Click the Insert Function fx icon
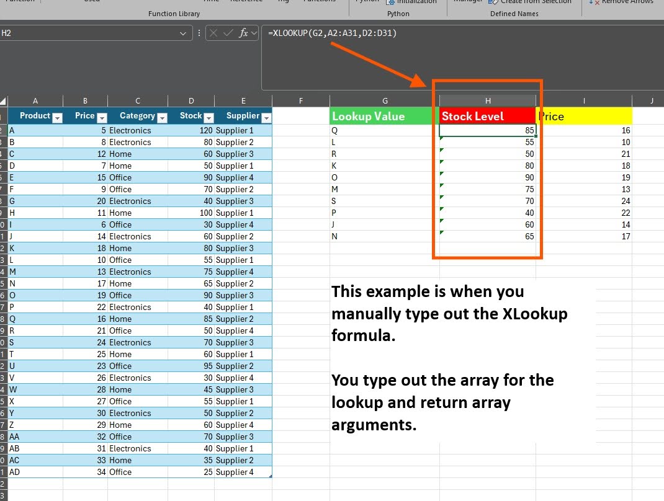664x501 pixels. [244, 33]
